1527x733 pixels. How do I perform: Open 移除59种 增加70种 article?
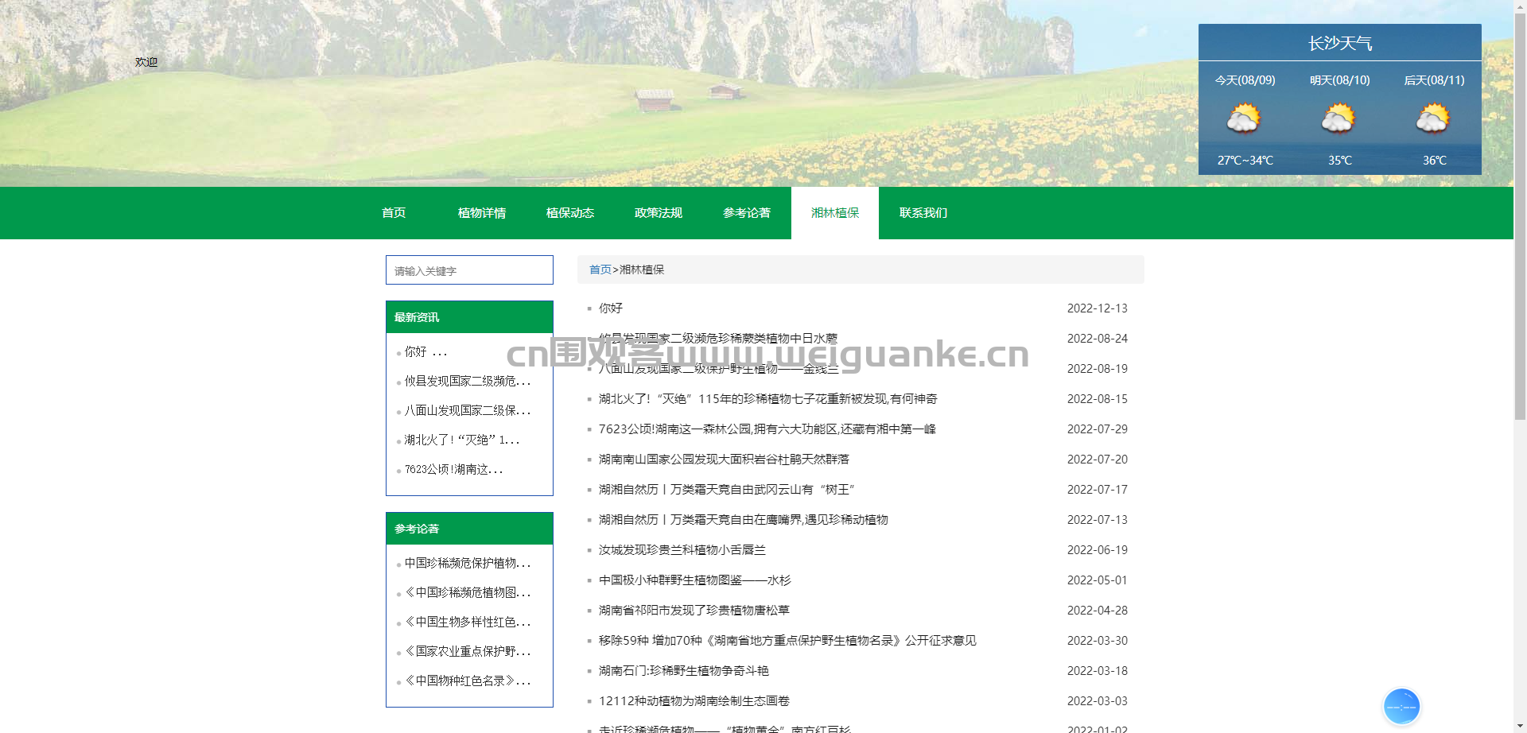(787, 641)
